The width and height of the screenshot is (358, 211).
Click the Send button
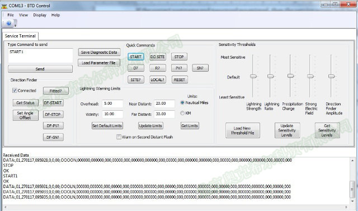tap(40, 69)
